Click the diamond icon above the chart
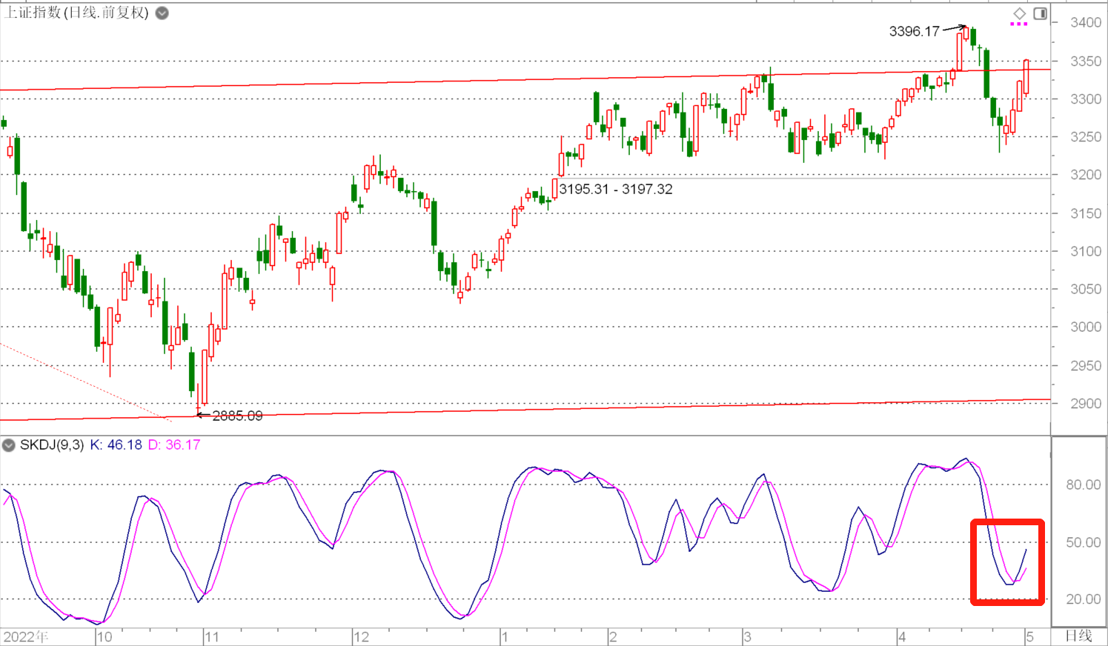 [x=1020, y=13]
